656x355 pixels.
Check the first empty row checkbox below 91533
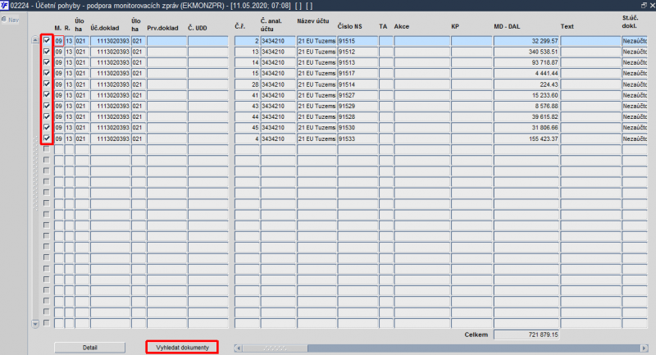pyautogui.click(x=47, y=149)
